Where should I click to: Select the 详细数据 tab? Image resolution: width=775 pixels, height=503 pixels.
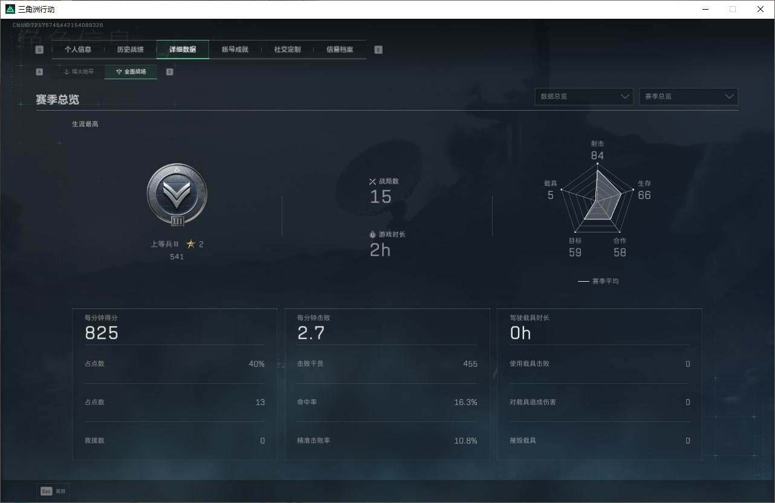(x=183, y=50)
